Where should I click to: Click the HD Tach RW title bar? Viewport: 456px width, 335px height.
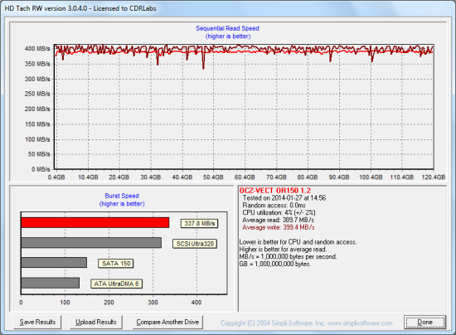click(x=228, y=8)
